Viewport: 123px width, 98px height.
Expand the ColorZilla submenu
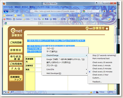tap(65, 69)
